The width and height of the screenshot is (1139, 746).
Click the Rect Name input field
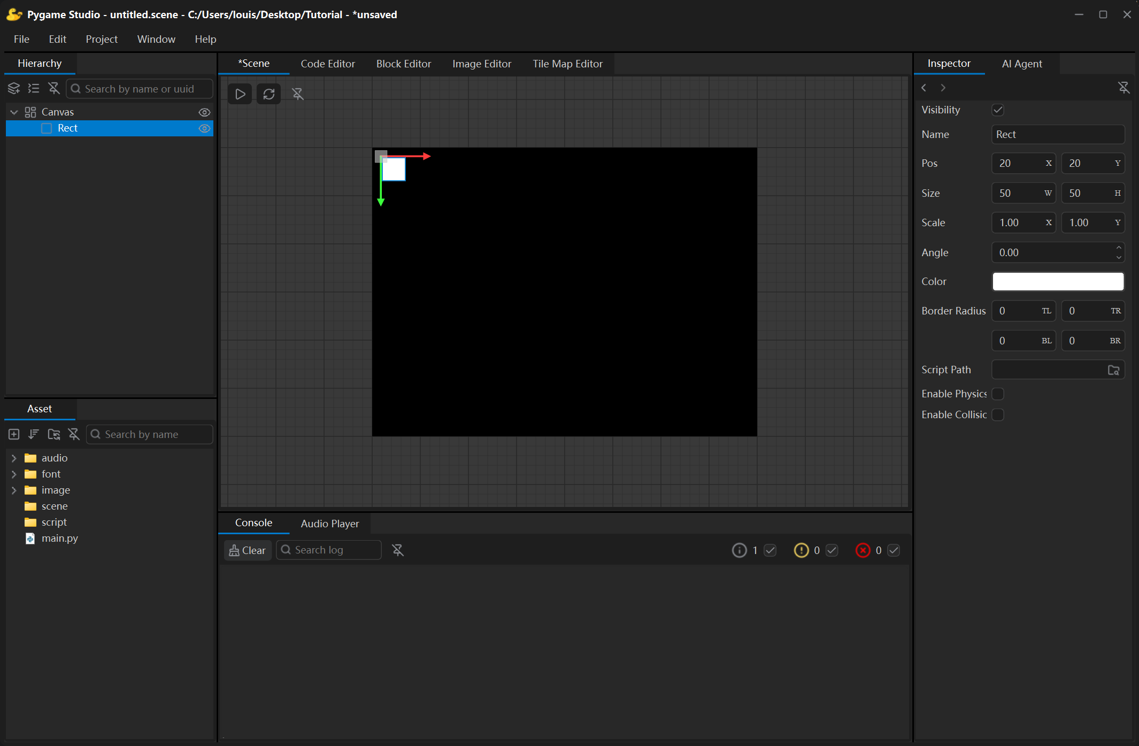pos(1058,135)
